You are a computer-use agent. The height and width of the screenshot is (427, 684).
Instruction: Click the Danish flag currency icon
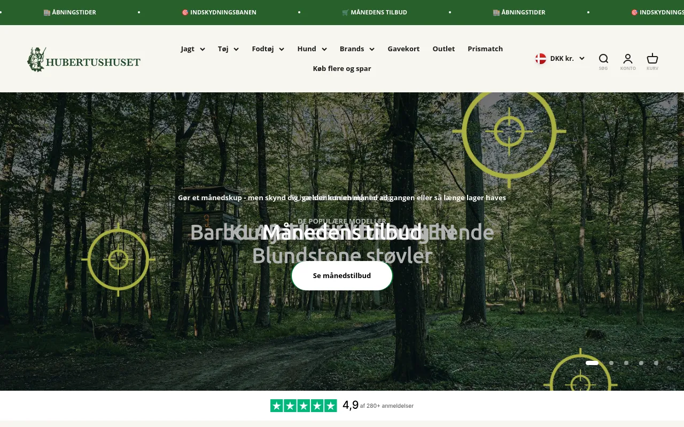540,59
